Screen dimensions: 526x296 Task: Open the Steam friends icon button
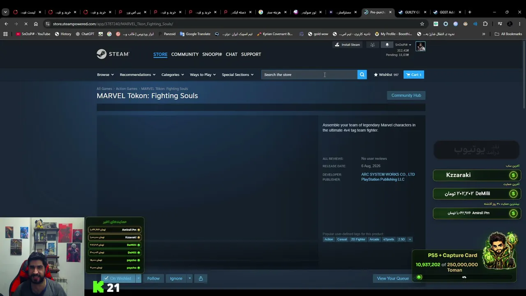[x=372, y=45]
